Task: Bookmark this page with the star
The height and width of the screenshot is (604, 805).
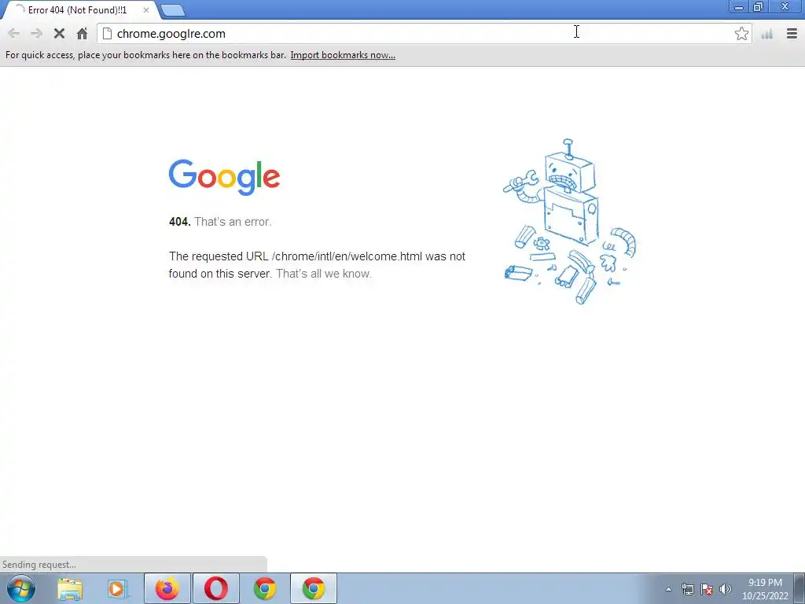Action: click(x=741, y=34)
